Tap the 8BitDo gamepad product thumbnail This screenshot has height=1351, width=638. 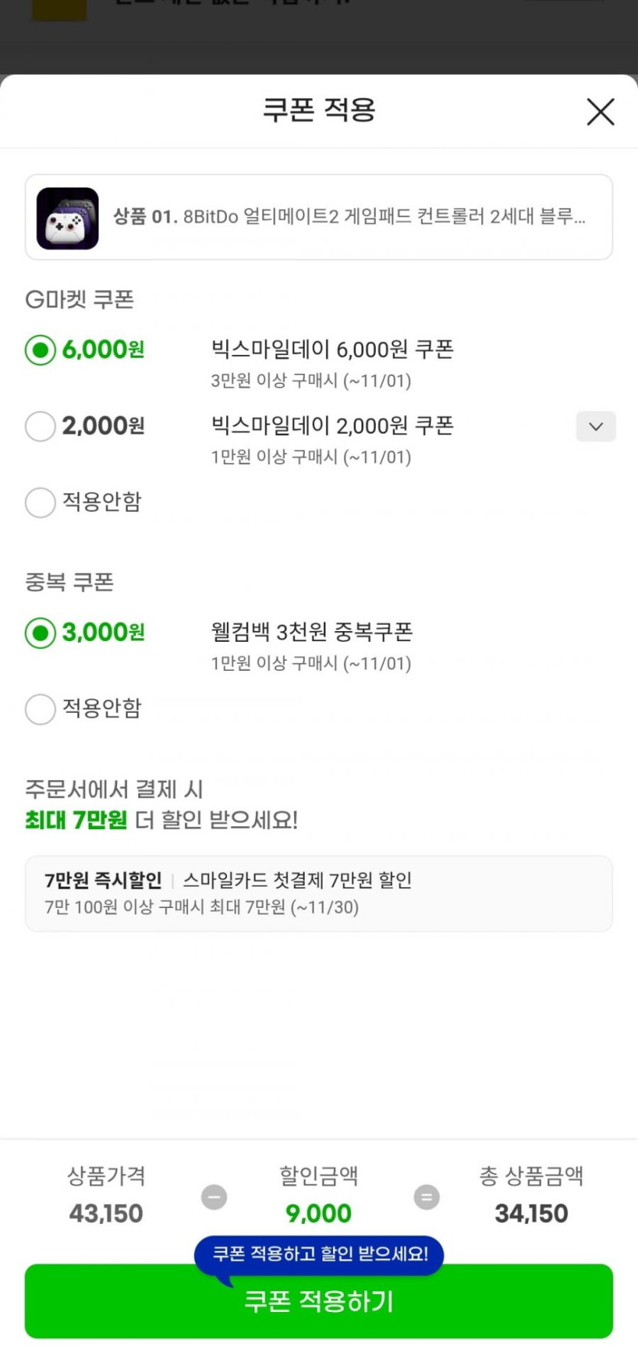67,218
